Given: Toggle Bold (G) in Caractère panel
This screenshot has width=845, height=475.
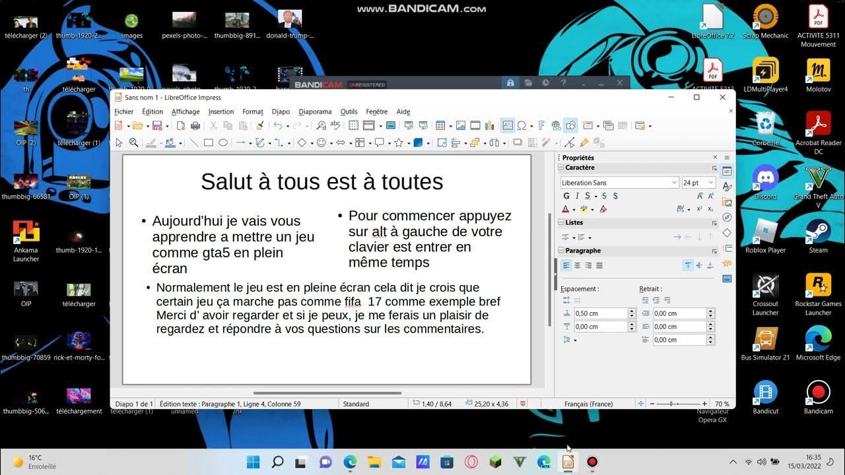Looking at the screenshot, I should (x=566, y=196).
